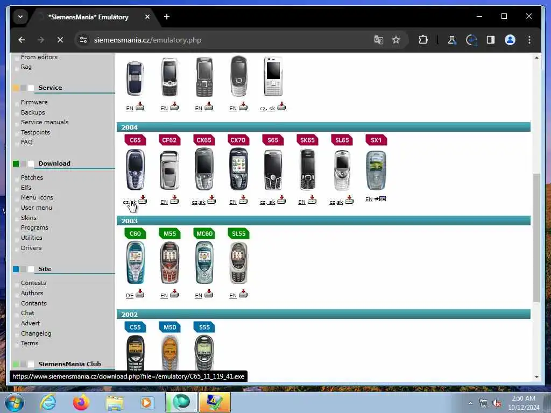The width and height of the screenshot is (551, 413).
Task: Click the C65 red model label
Action: [135, 140]
